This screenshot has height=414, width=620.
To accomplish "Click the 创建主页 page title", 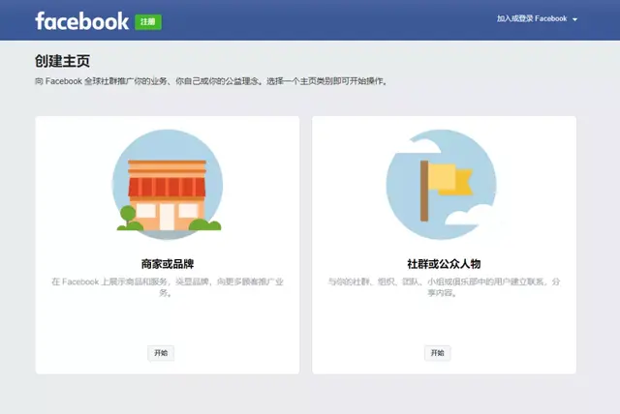I will coord(62,61).
